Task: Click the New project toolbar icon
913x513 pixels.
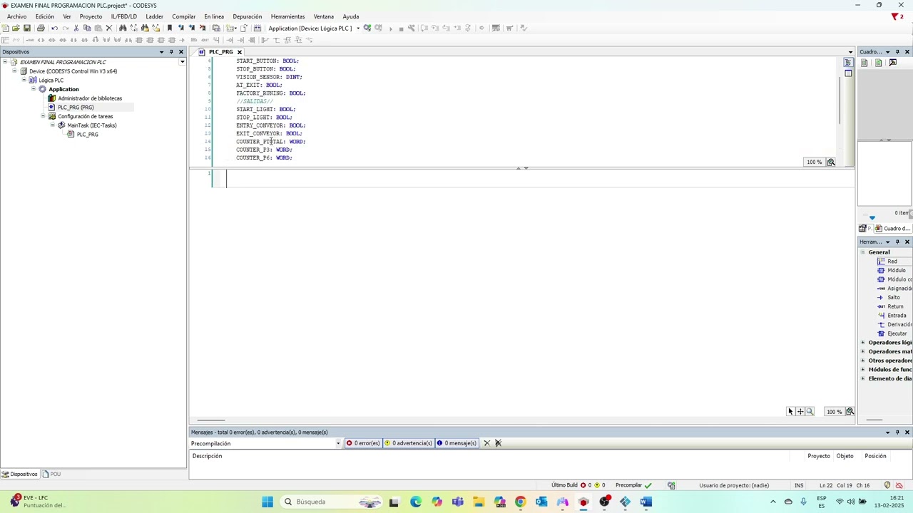Action: pos(5,28)
